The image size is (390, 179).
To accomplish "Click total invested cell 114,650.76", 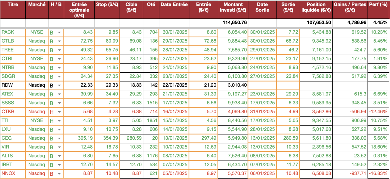I will pos(233,22).
